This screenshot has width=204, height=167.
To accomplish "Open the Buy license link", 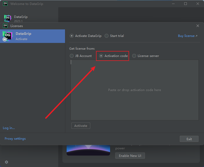I will (x=187, y=36).
